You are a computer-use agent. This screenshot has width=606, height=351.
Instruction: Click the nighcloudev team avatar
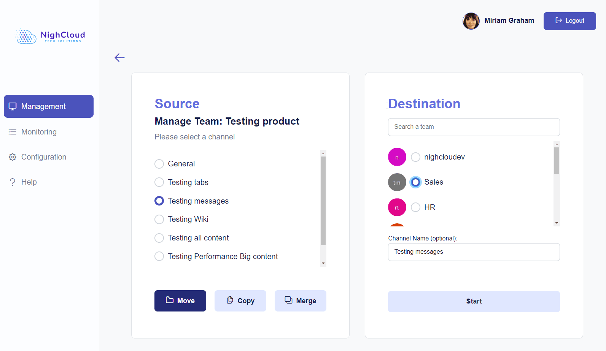397,157
